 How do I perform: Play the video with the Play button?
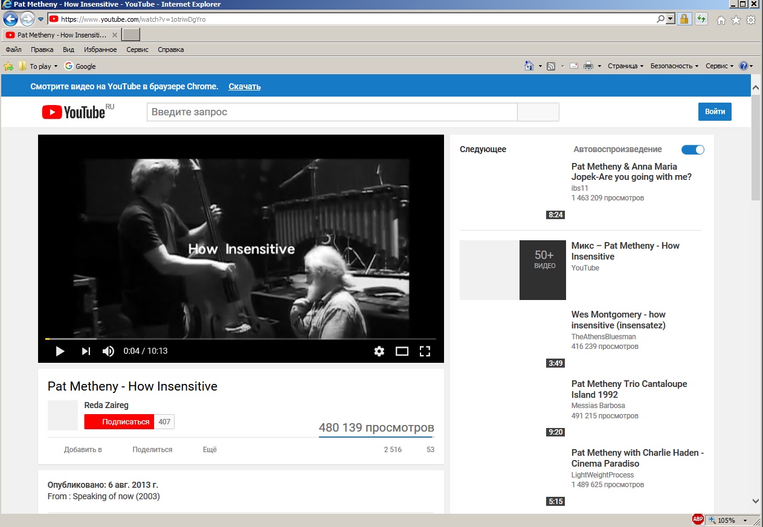point(60,351)
